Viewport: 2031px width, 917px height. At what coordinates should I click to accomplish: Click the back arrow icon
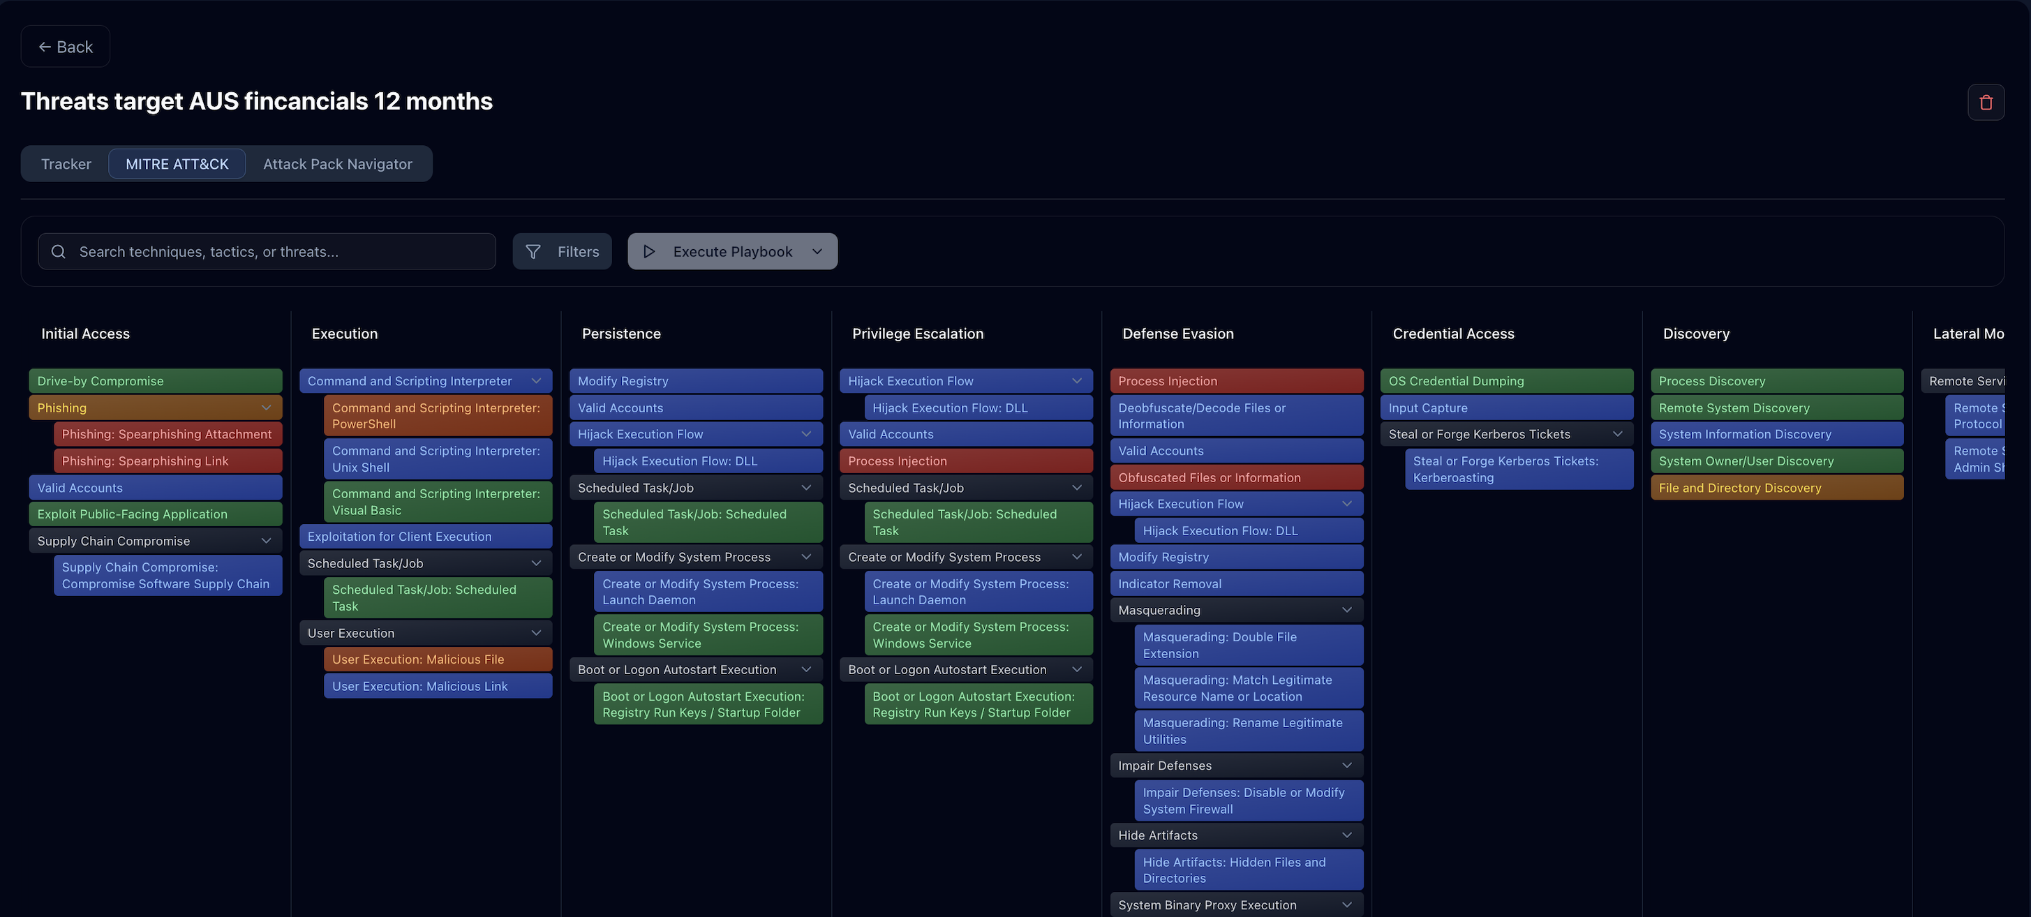pos(45,47)
